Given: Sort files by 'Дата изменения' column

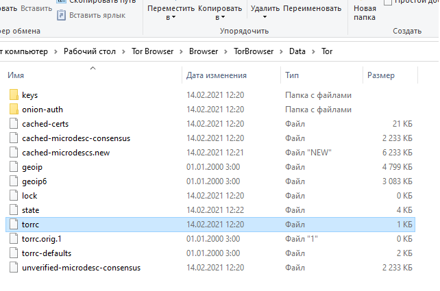Looking at the screenshot, I should 216,74.
